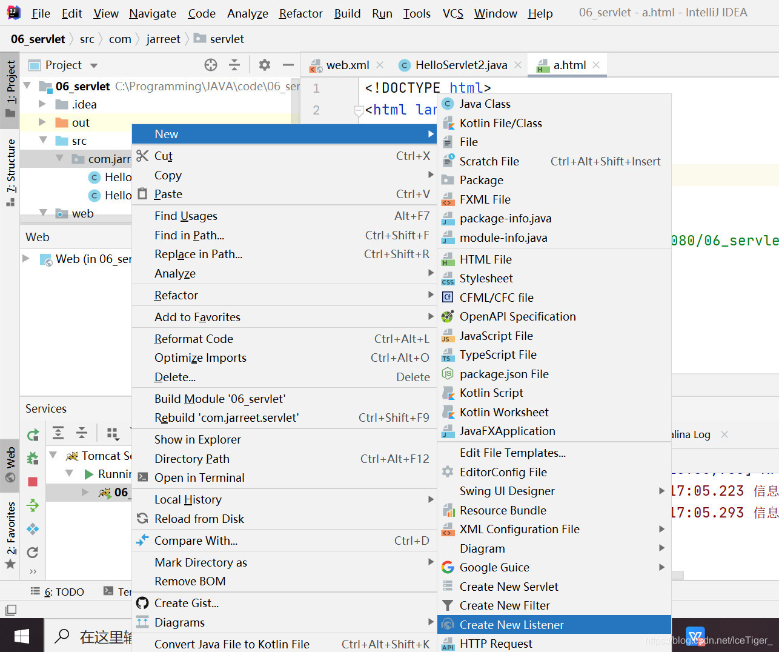Screen dimensions: 779x652
Task: Choose Stylesheet from the New submenu
Action: [554, 278]
